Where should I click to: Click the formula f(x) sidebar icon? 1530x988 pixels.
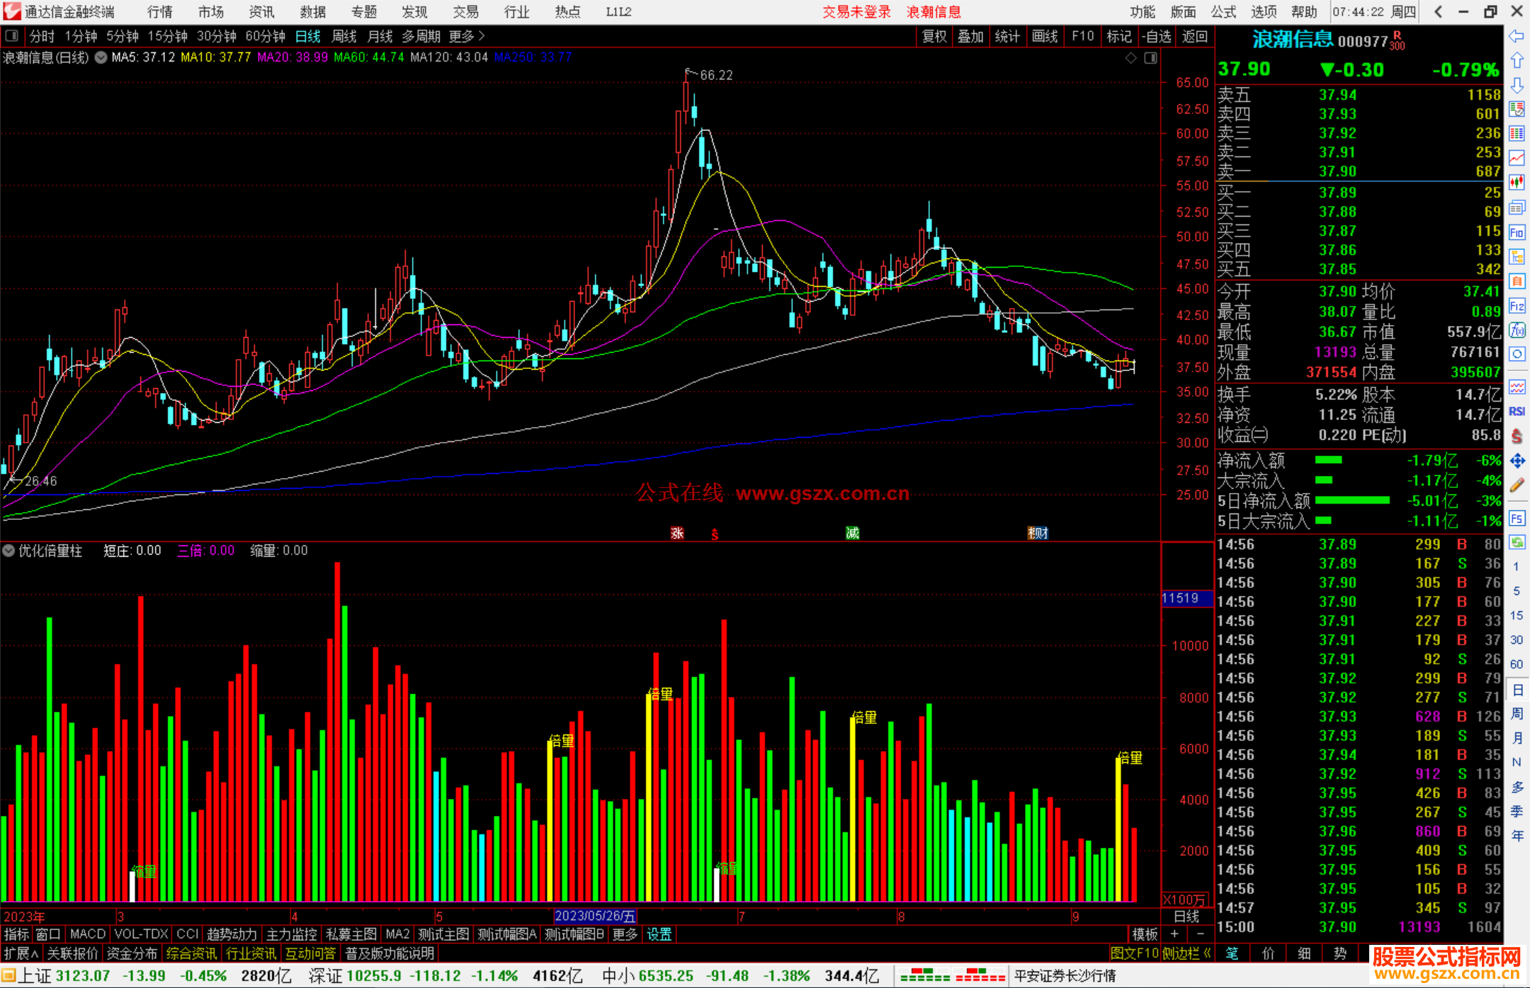pos(1517,330)
